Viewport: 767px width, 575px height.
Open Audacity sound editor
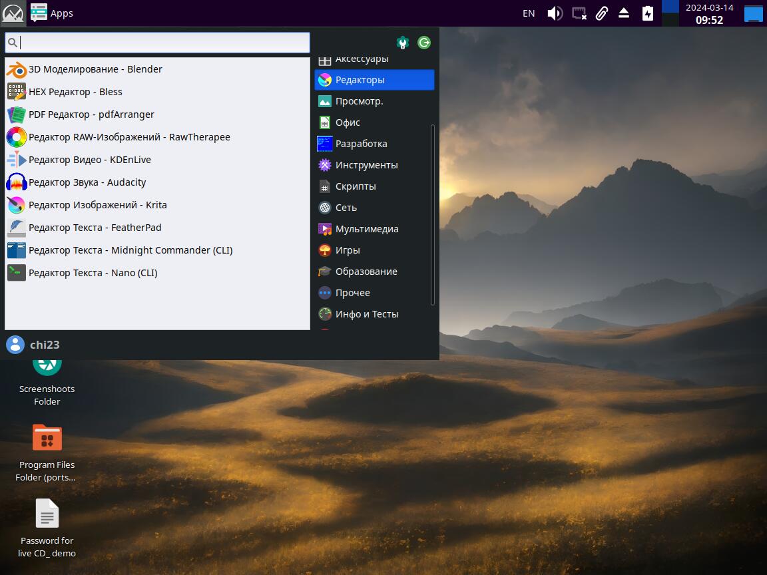pos(87,182)
